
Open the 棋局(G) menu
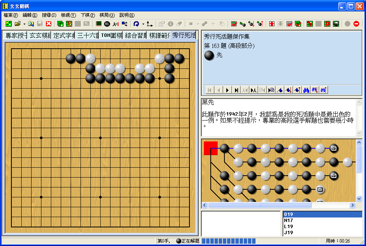pos(107,15)
